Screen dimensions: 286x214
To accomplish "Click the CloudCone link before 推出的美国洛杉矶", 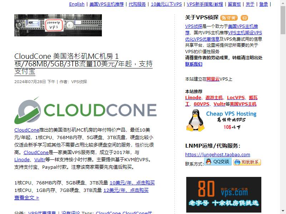I will [27, 130].
